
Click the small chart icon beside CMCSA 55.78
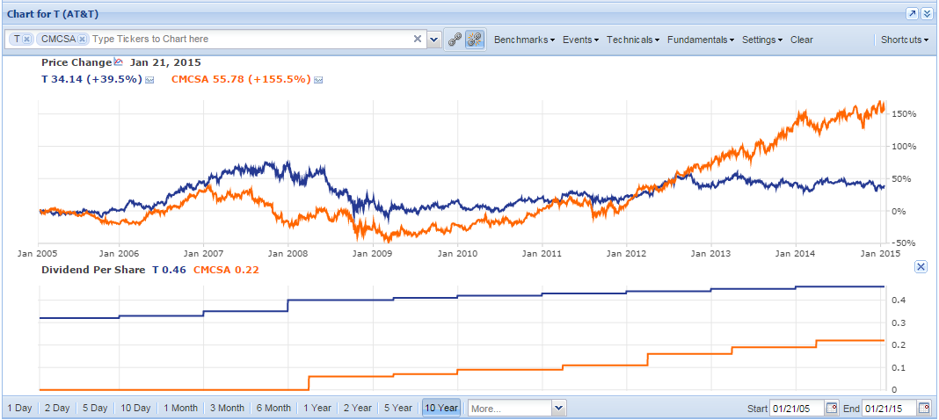(318, 80)
